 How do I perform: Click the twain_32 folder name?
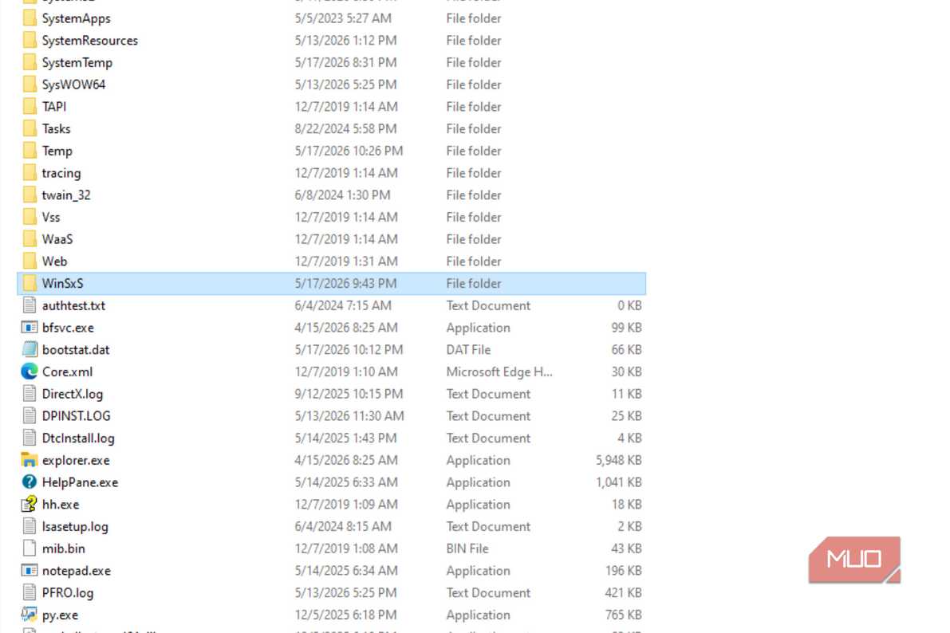(x=66, y=195)
